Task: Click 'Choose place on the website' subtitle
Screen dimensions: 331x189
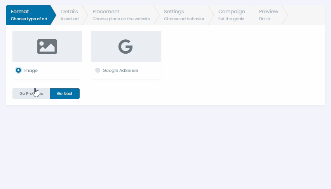Action: pos(121,19)
